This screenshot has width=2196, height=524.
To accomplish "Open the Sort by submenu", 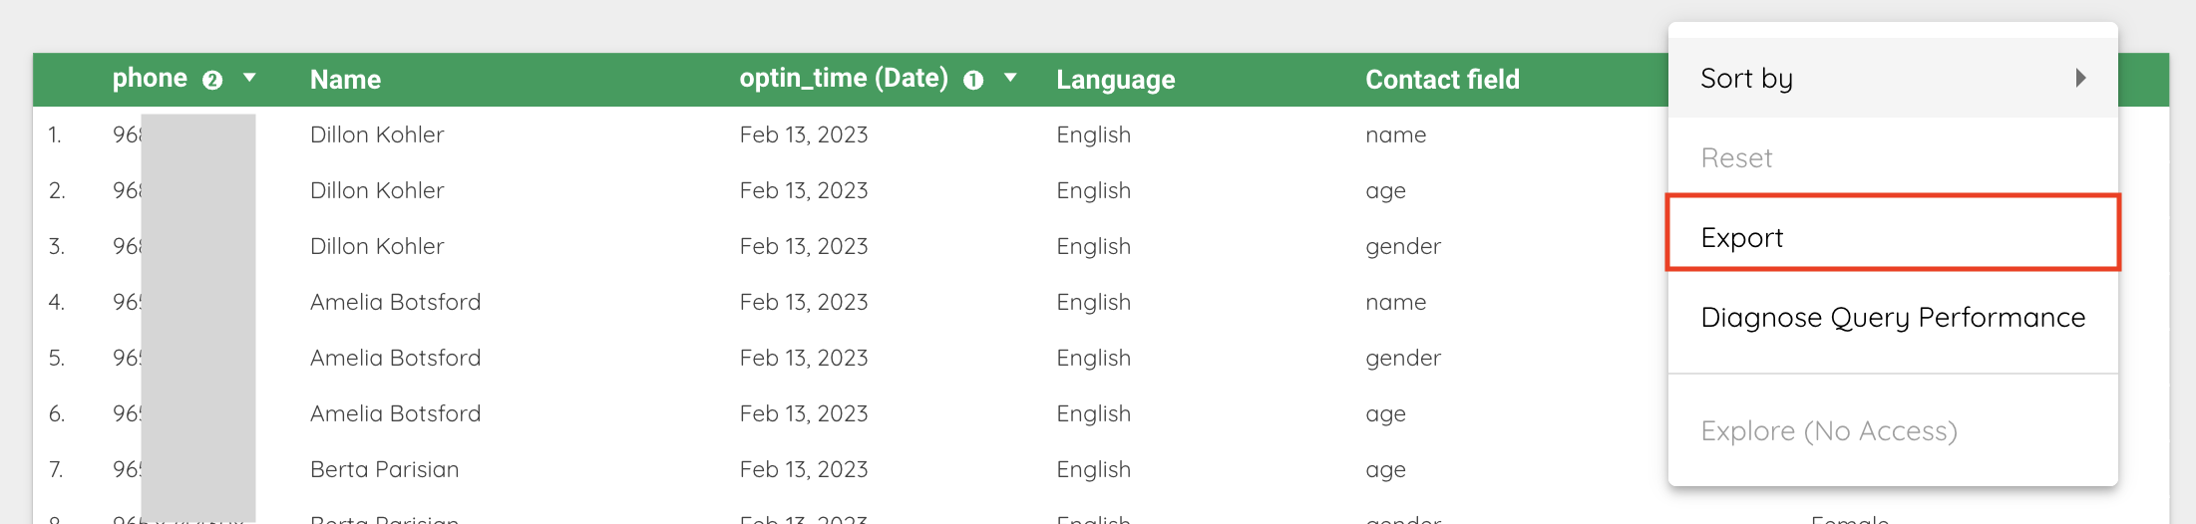I will pos(1893,78).
